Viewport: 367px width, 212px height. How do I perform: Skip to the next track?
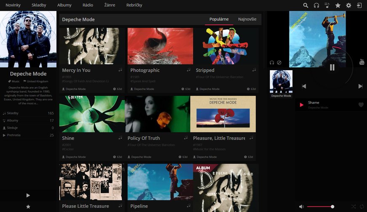pyautogui.click(x=360, y=86)
